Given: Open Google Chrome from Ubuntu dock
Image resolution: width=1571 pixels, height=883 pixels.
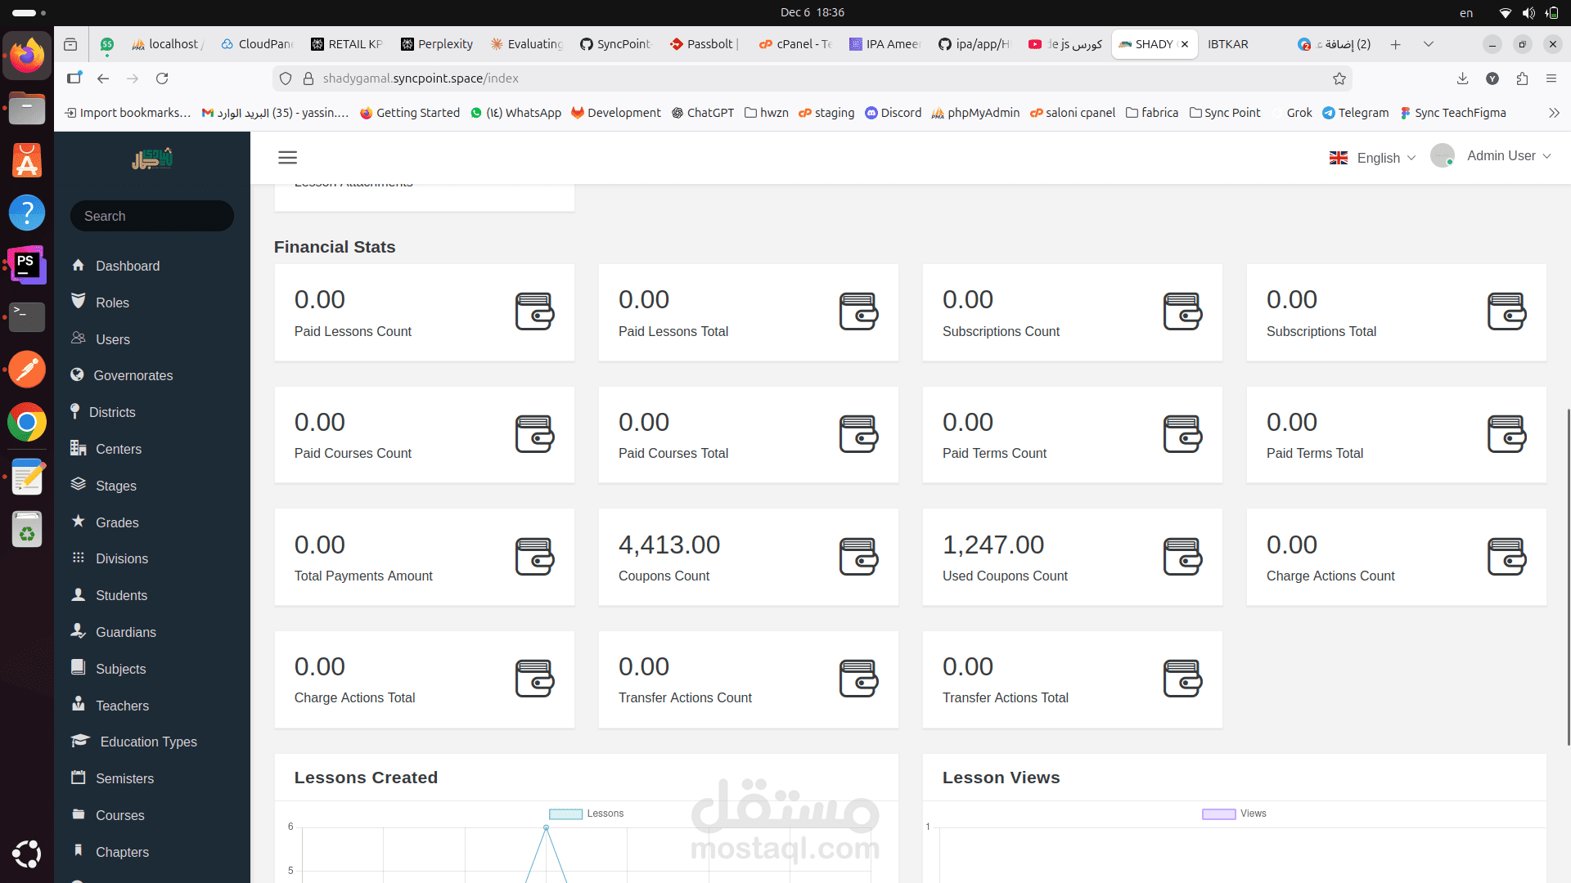Looking at the screenshot, I should [x=27, y=423].
